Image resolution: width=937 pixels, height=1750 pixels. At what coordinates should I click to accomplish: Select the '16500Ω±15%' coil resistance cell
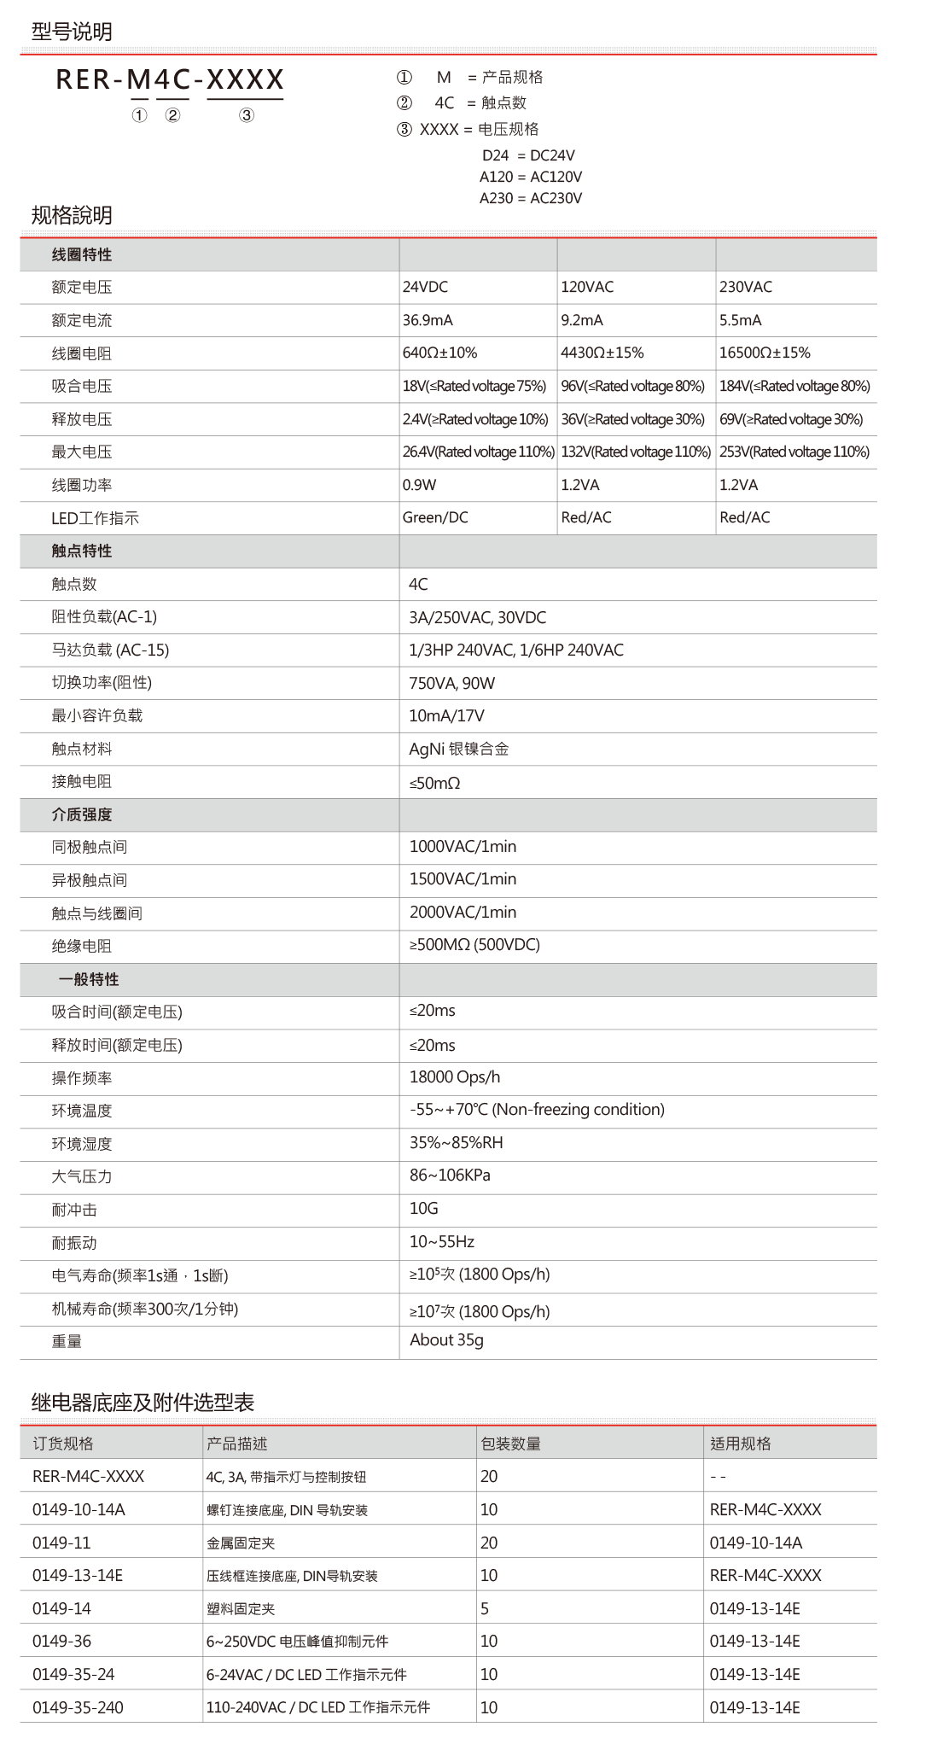coord(765,353)
